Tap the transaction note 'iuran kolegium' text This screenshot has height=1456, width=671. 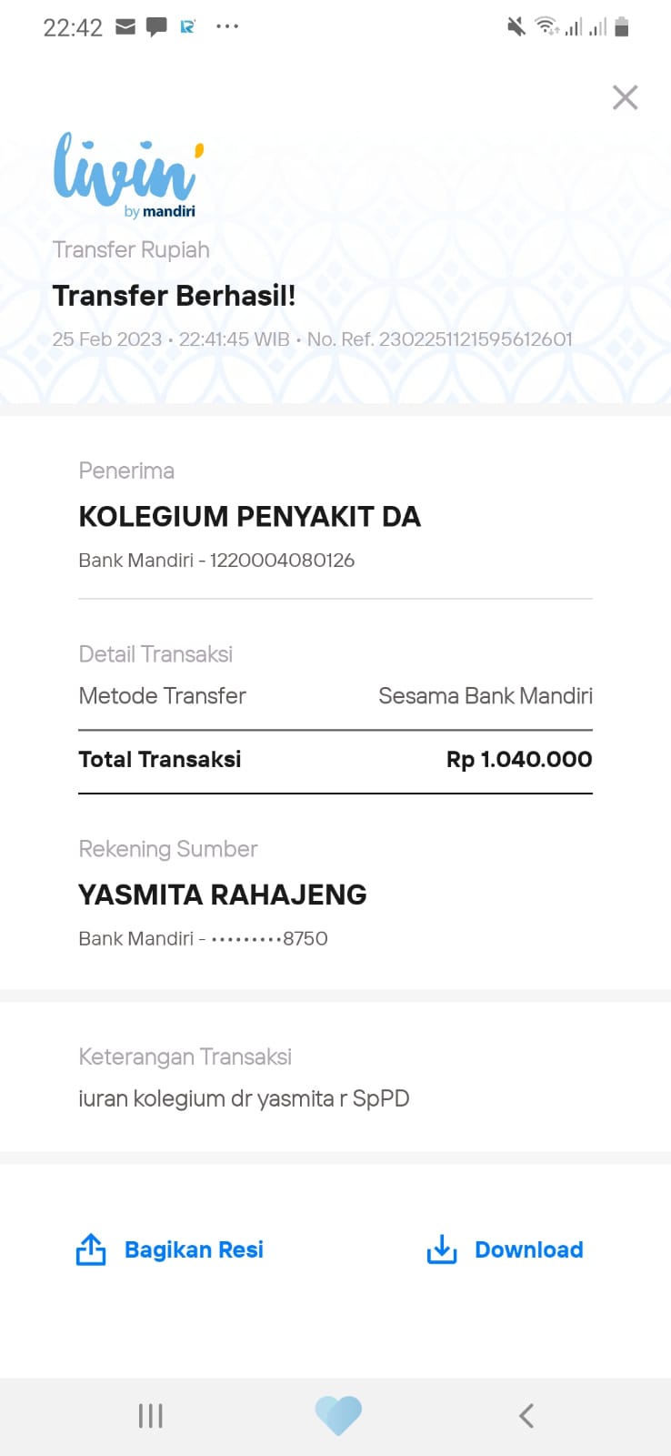tap(244, 1098)
